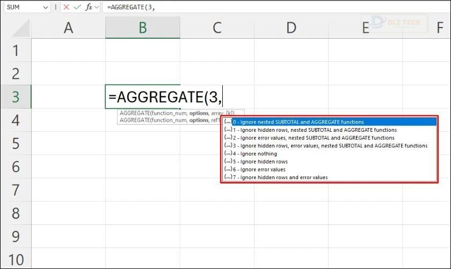This screenshot has height=269, width=451.
Task: Select row 8 header
Action: [x=16, y=213]
